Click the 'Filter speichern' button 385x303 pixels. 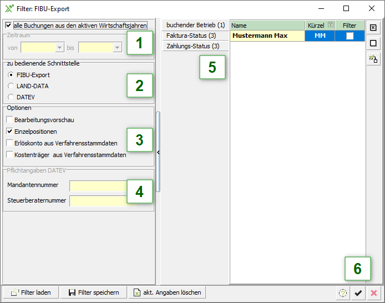pyautogui.click(x=93, y=292)
